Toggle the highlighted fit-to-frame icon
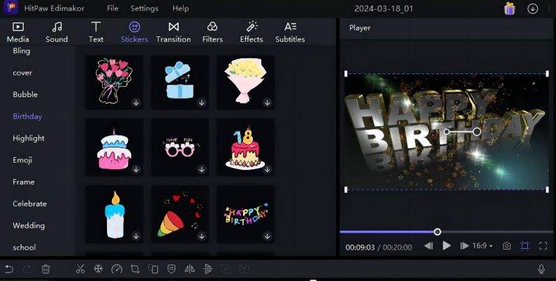 (525, 246)
